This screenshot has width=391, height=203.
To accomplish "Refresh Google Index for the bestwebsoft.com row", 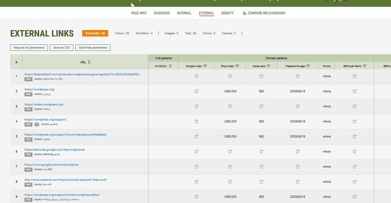I will (x=196, y=76).
